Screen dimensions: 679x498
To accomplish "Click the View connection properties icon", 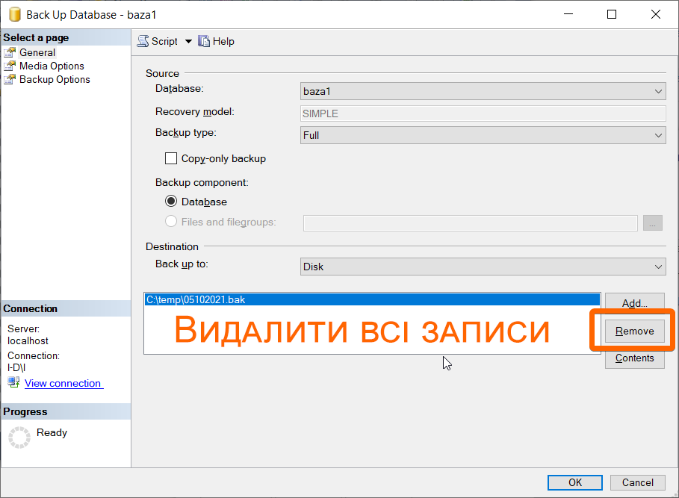I will click(x=13, y=382).
